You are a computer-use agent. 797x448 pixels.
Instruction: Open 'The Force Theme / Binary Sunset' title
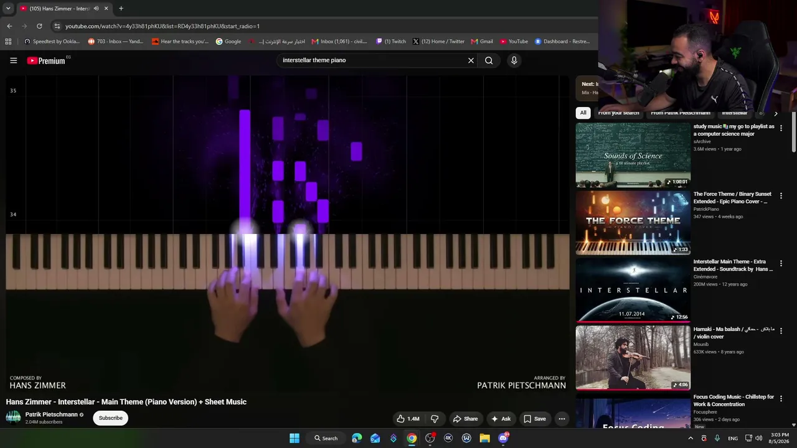[732, 198]
